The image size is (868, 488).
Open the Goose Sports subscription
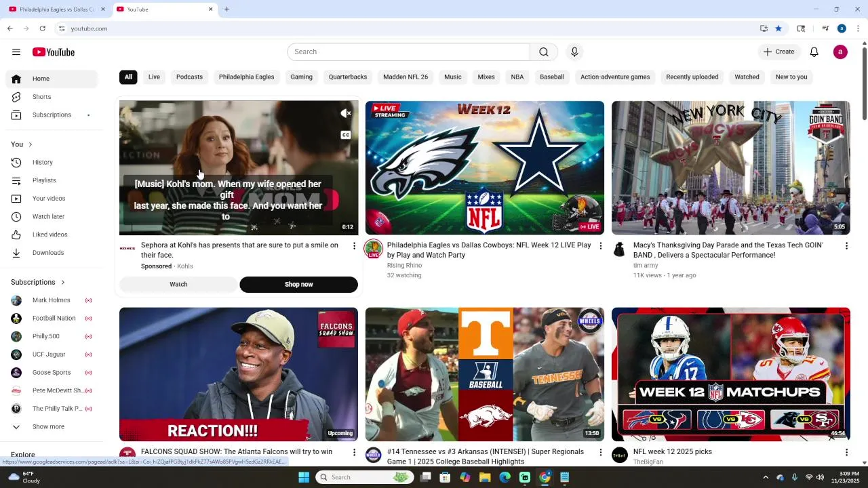pos(52,373)
